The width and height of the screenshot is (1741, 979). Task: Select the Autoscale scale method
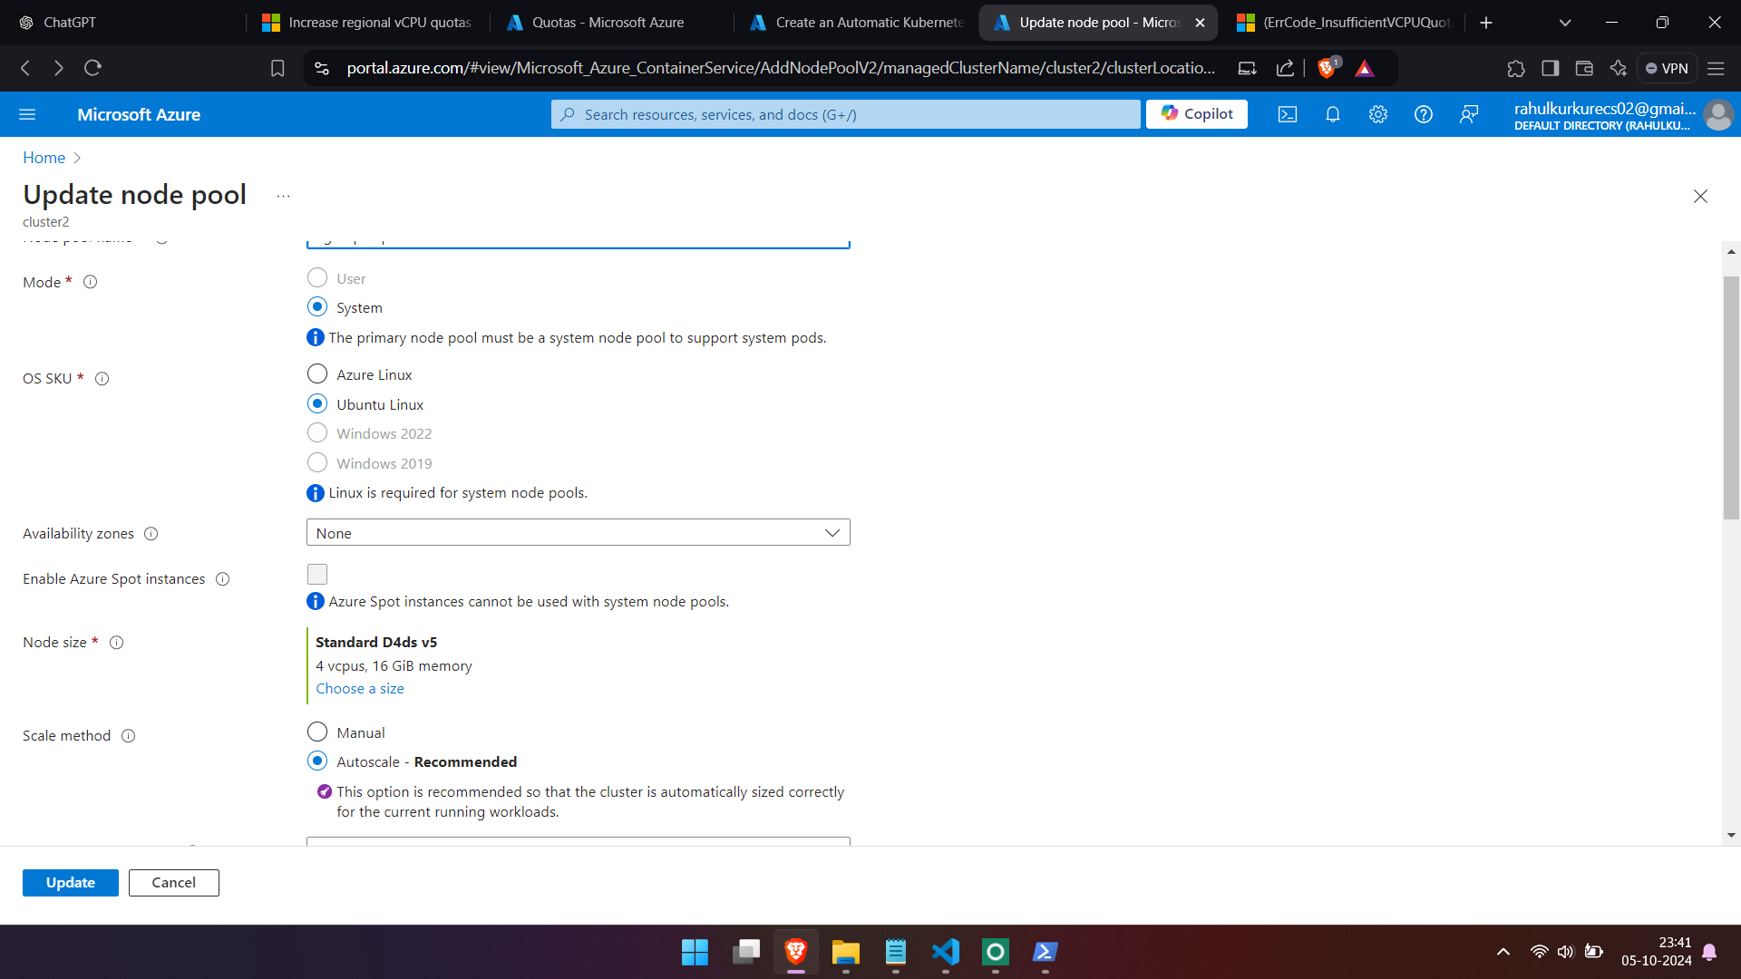[x=317, y=761]
